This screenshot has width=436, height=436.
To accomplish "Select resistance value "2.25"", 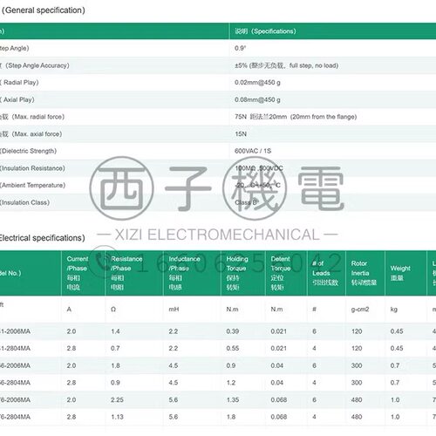I will 117,399.
